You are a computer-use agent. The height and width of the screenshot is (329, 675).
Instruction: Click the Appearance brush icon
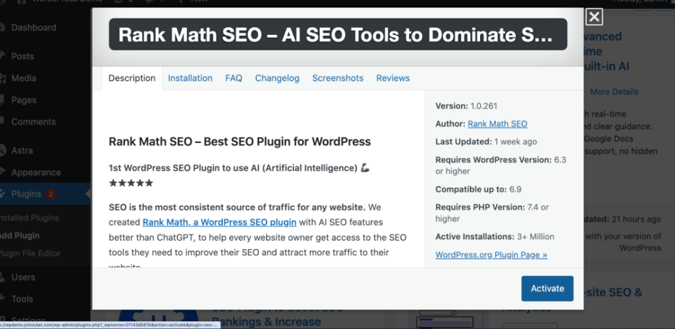[3, 172]
